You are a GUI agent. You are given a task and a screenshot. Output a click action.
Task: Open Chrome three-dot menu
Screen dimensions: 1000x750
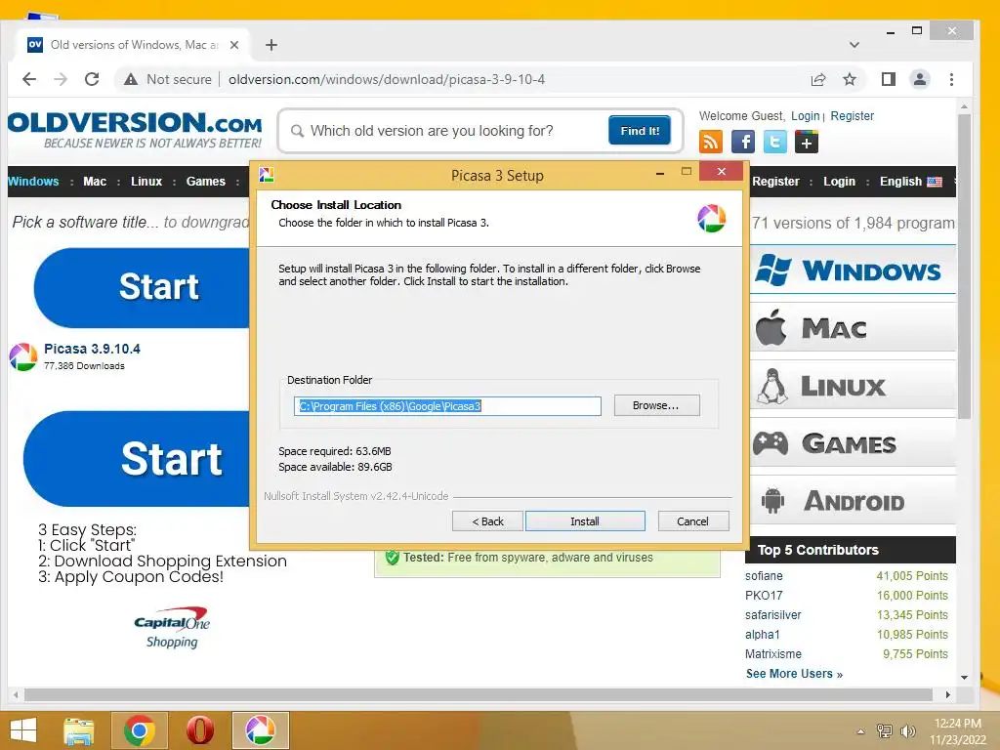point(951,79)
